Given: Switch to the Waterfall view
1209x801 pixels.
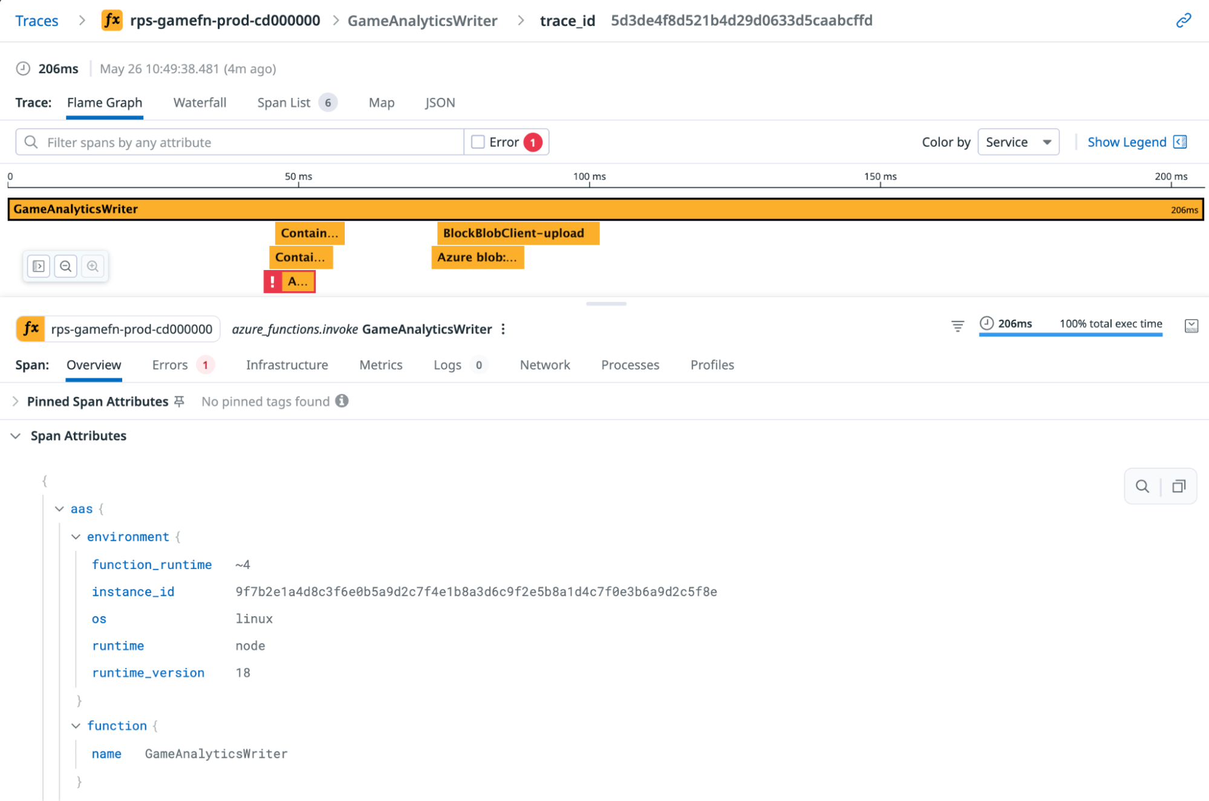Looking at the screenshot, I should point(200,103).
